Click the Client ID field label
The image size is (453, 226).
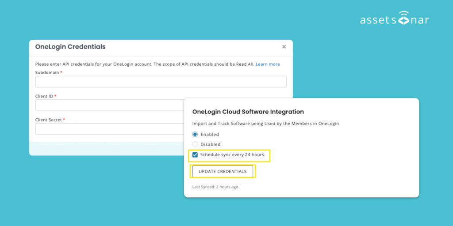[x=44, y=96]
